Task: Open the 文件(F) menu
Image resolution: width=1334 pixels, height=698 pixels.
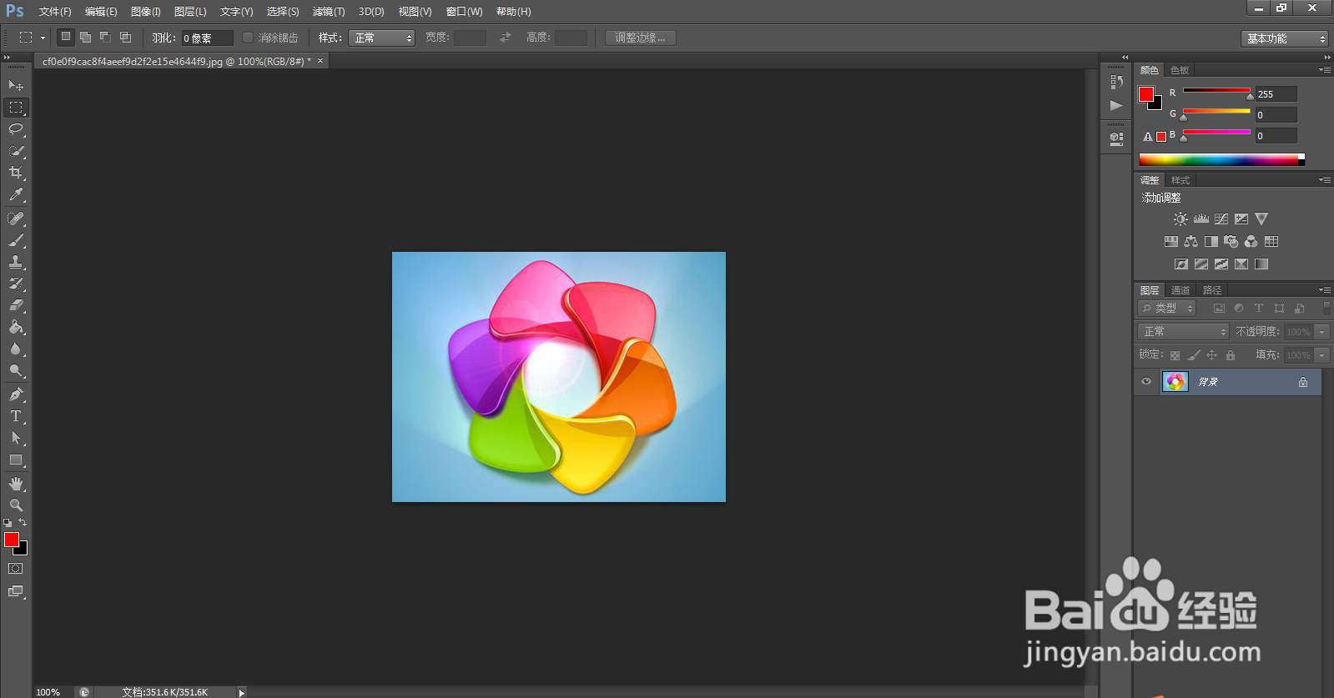Action: click(55, 12)
